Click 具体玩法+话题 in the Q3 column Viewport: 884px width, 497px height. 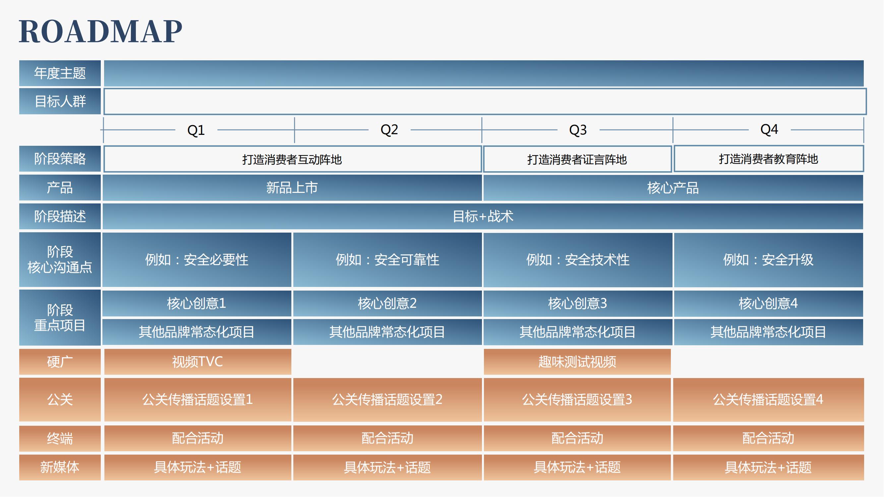[x=577, y=468]
